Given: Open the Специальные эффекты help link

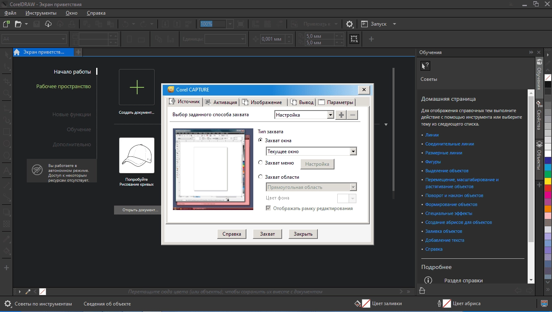Looking at the screenshot, I should coord(448,213).
